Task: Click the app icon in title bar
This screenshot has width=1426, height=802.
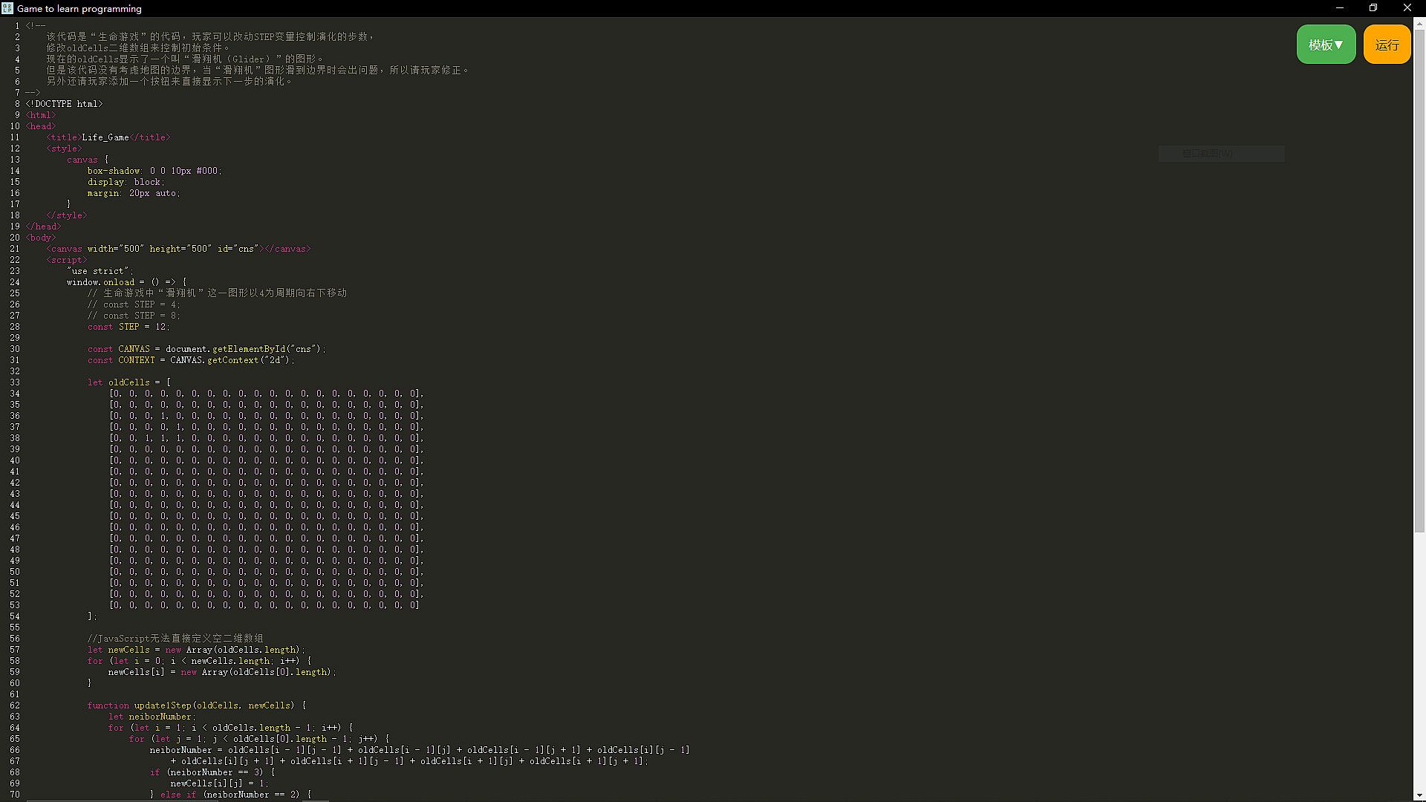Action: coord(7,8)
